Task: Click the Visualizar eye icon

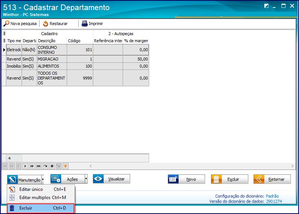Action: 98,179
